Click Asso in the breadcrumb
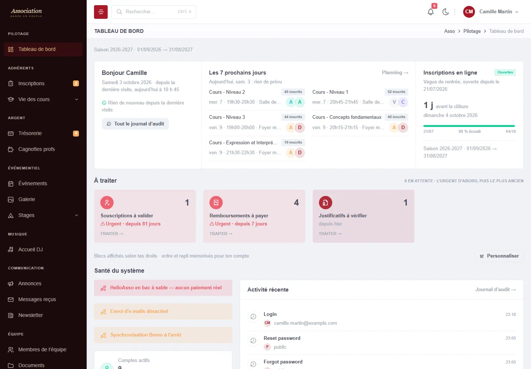This screenshot has height=369, width=531. (450, 31)
